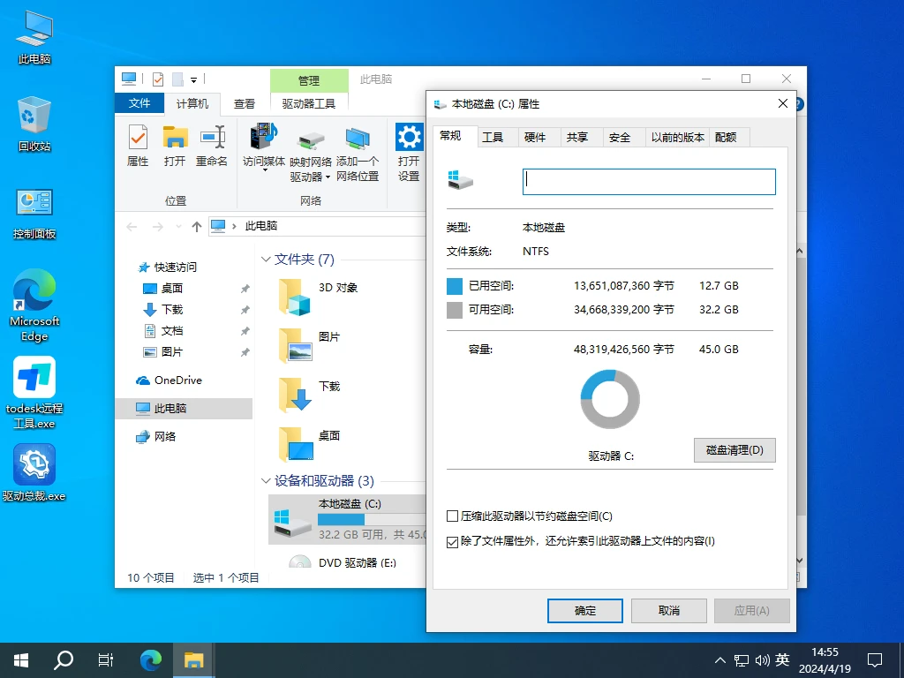Open 驱动总裁.exe desktop icon
This screenshot has width=904, height=678.
click(34, 472)
